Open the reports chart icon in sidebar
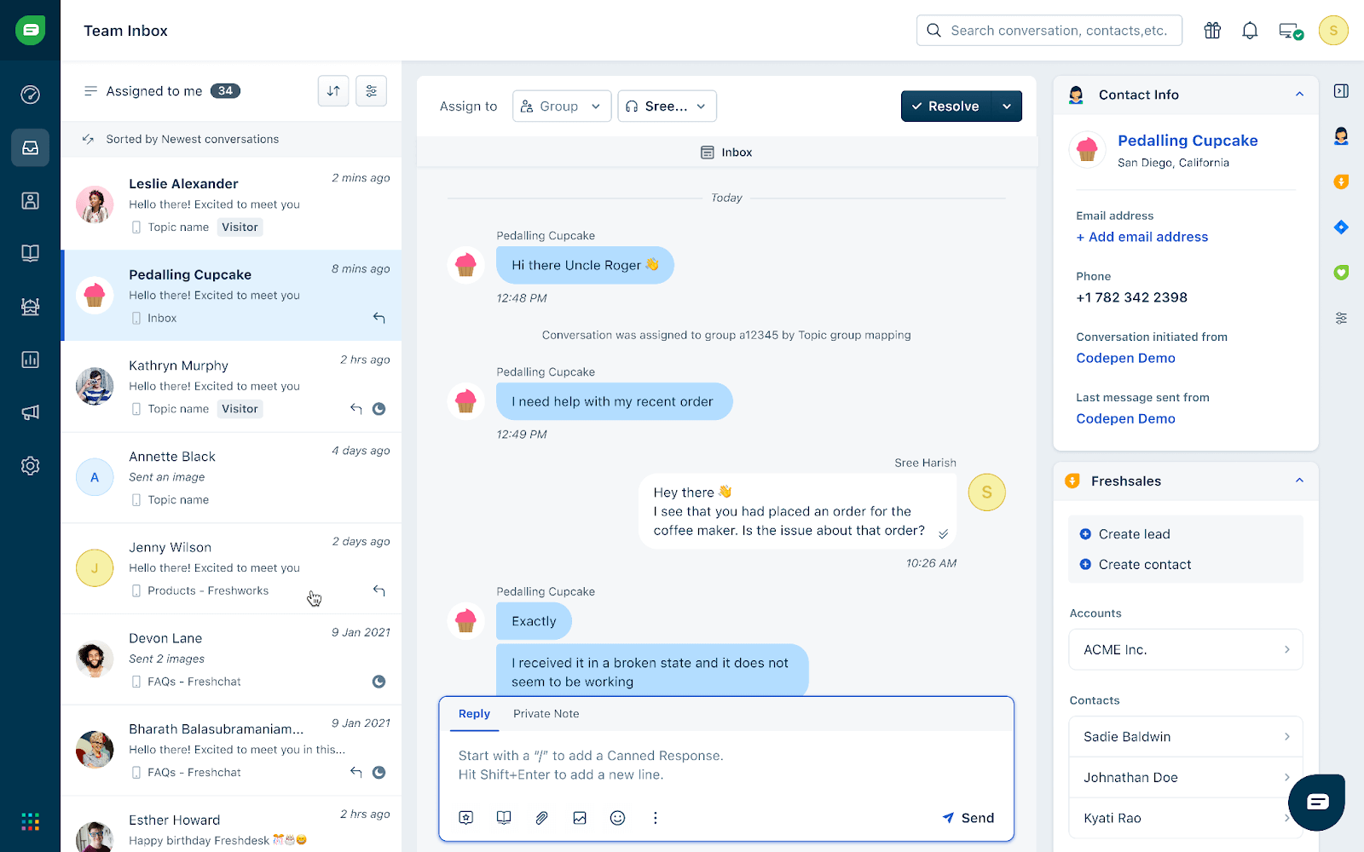 point(31,360)
